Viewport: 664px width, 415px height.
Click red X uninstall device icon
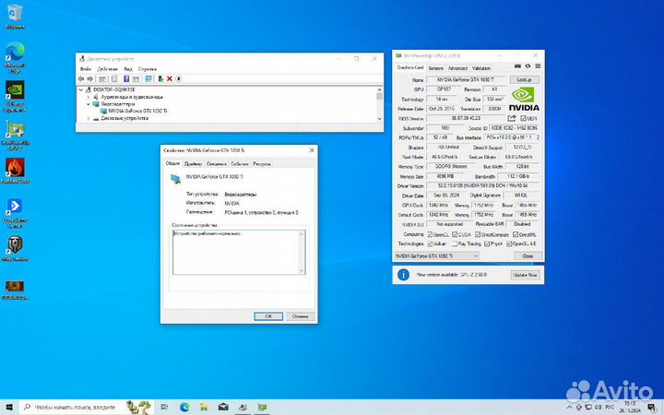170,79
